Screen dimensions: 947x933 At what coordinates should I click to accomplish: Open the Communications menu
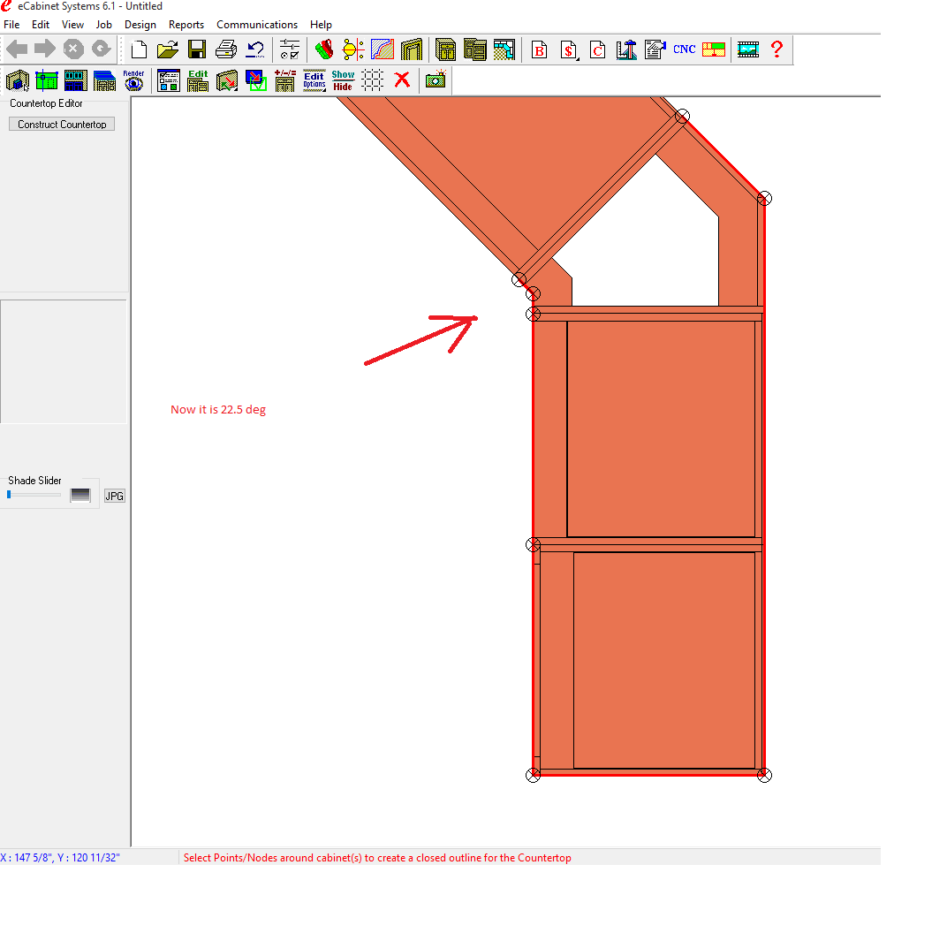point(257,25)
